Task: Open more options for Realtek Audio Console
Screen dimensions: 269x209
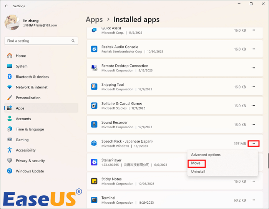Action: click(x=253, y=49)
